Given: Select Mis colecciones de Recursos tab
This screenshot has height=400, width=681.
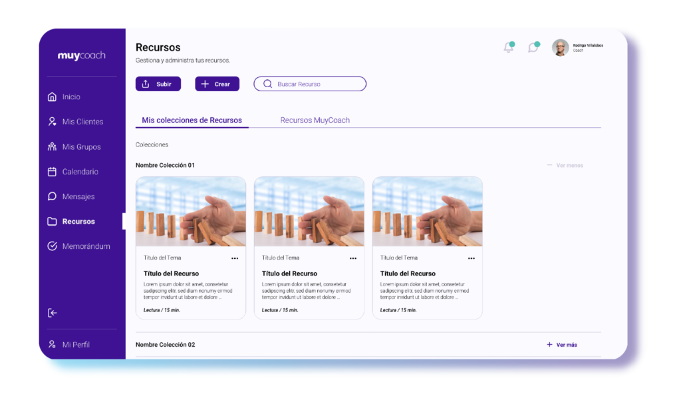Looking at the screenshot, I should click(192, 120).
